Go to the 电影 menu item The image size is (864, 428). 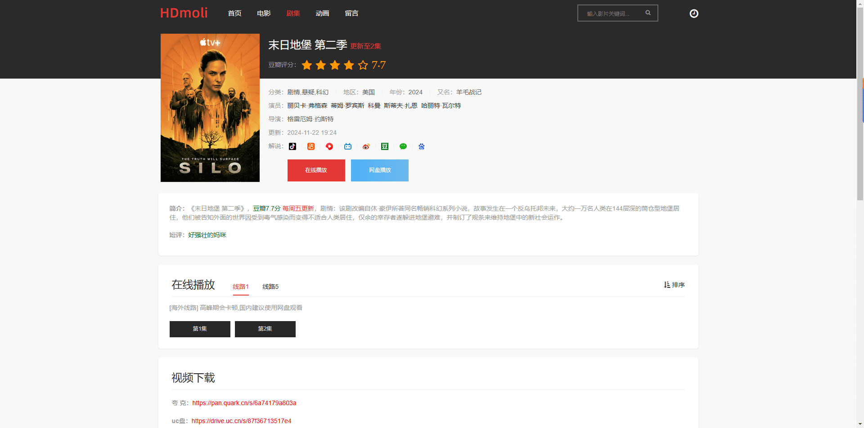click(264, 13)
